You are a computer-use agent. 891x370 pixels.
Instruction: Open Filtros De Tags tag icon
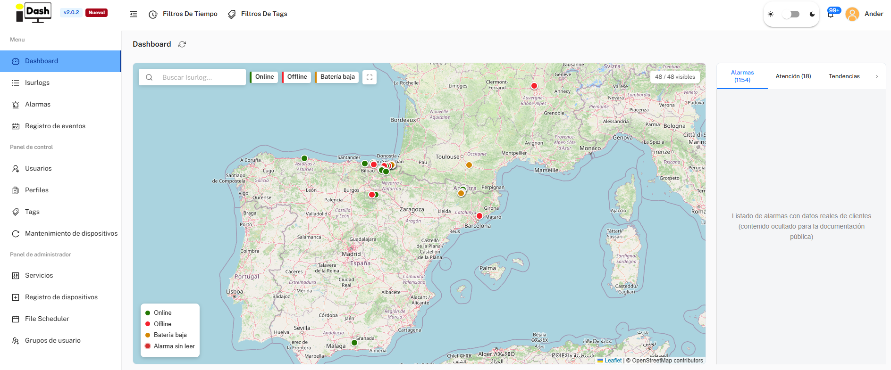point(232,15)
